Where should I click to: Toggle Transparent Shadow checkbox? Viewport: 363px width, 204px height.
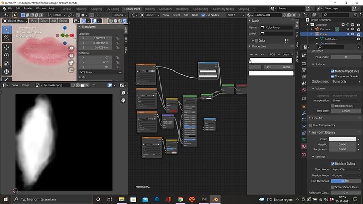(x=332, y=76)
